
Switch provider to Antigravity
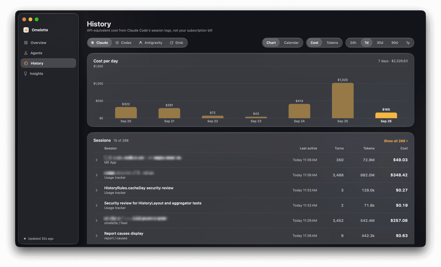pos(151,43)
